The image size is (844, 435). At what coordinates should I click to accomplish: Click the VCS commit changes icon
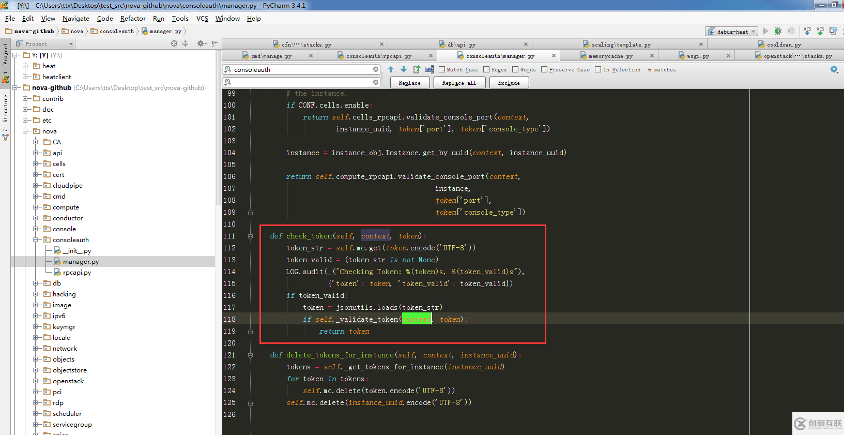(x=820, y=32)
